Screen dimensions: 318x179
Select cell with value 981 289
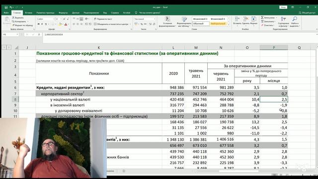pos(221,88)
